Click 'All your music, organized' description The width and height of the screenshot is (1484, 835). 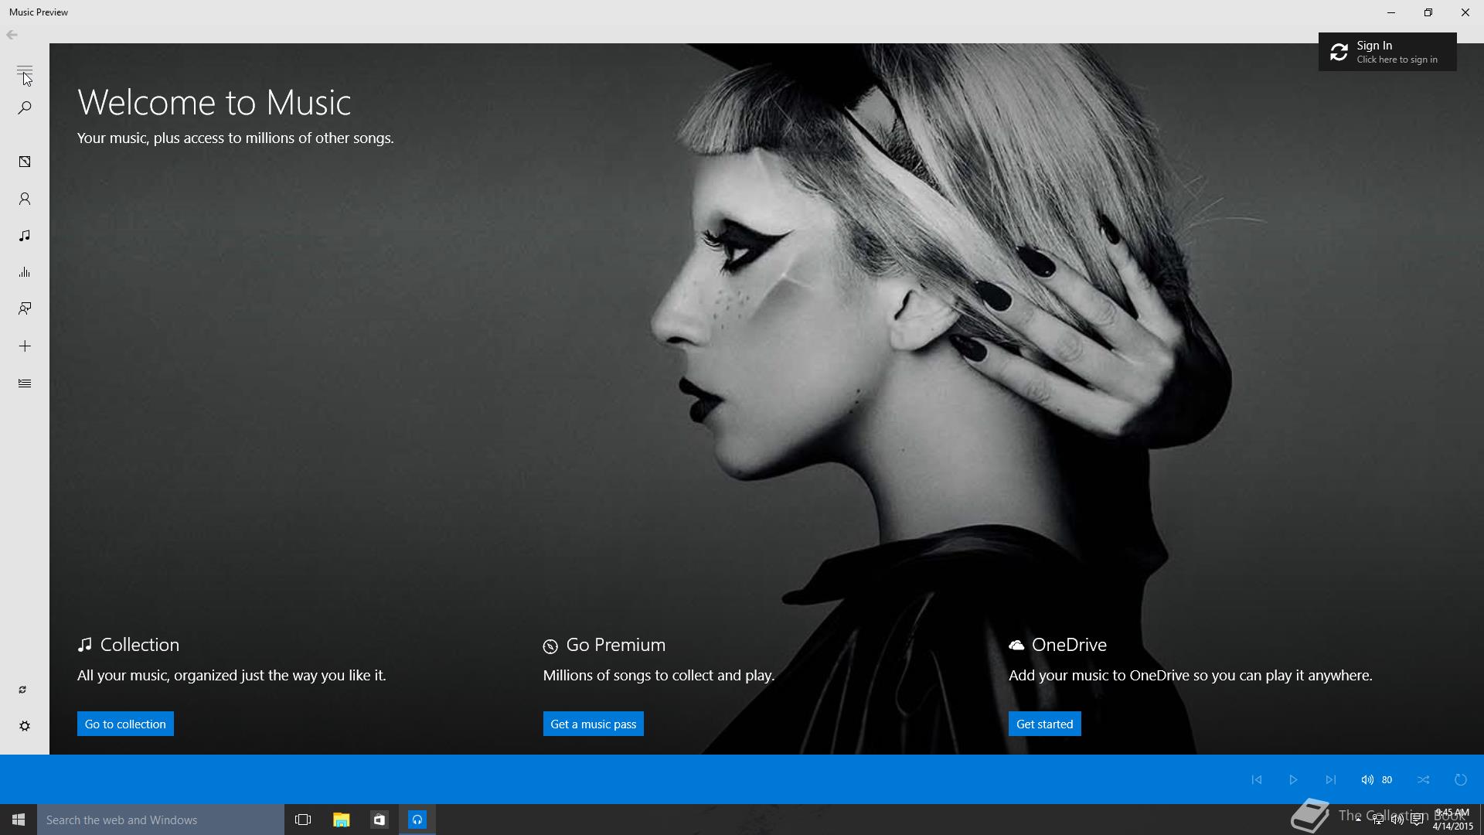(x=232, y=676)
